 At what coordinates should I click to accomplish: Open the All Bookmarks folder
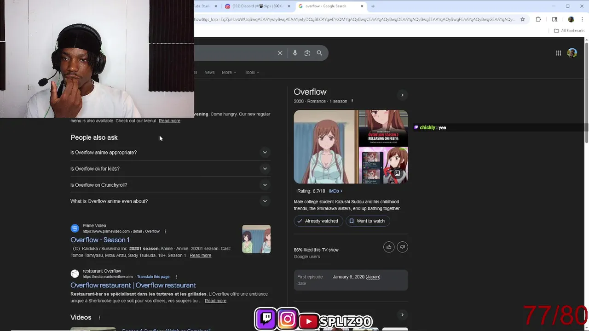pos(569,31)
